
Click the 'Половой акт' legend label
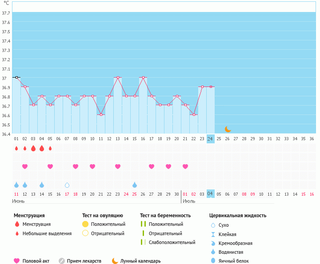tap(37, 261)
